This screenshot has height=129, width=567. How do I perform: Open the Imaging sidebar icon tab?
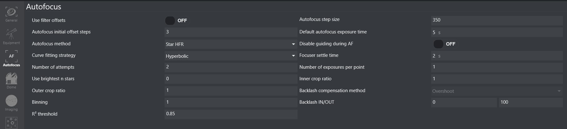pos(11,103)
